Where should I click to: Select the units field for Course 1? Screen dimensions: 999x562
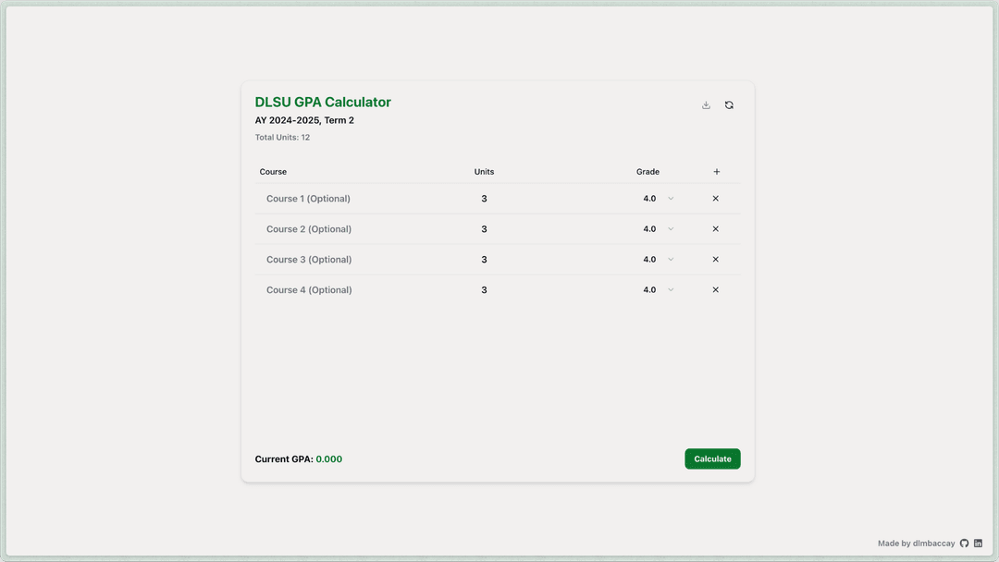(x=484, y=199)
